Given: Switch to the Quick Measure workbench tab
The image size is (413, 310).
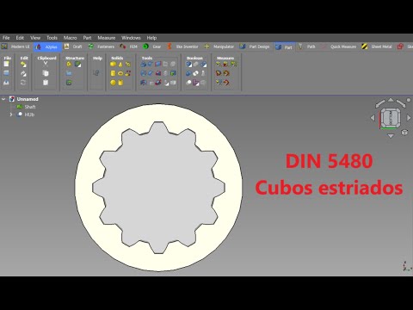Looking at the screenshot, I should (x=339, y=46).
